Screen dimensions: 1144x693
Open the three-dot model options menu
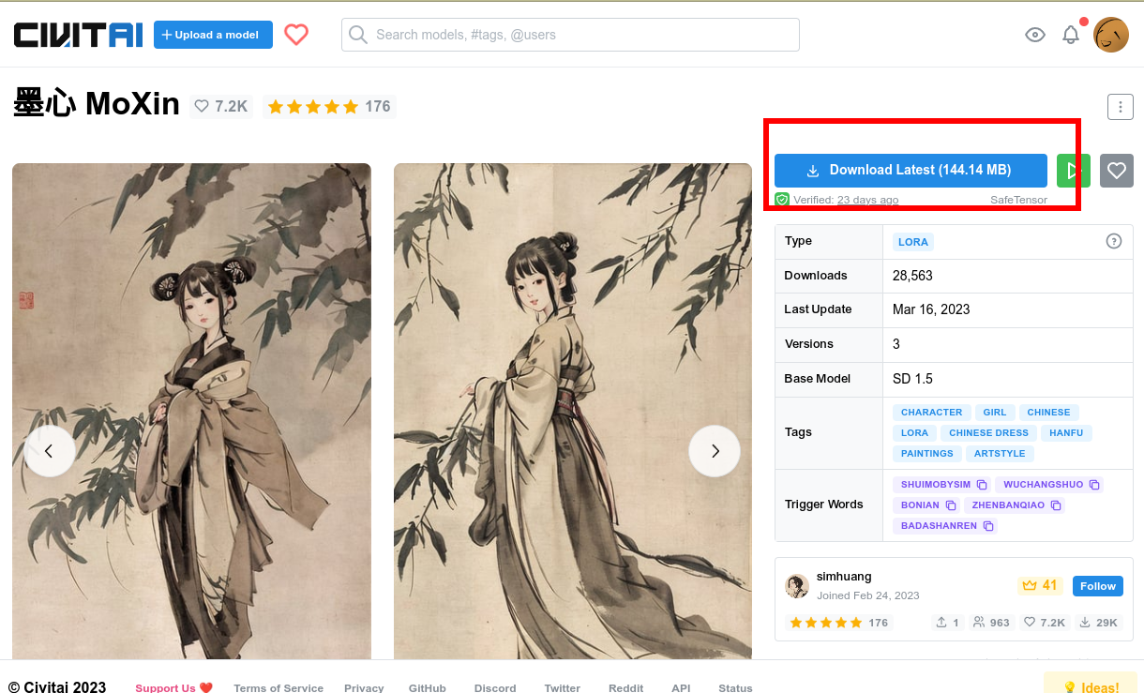pos(1121,107)
